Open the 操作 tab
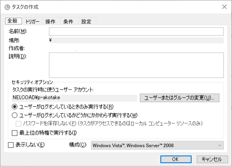The image size is (232, 167). click(x=51, y=22)
